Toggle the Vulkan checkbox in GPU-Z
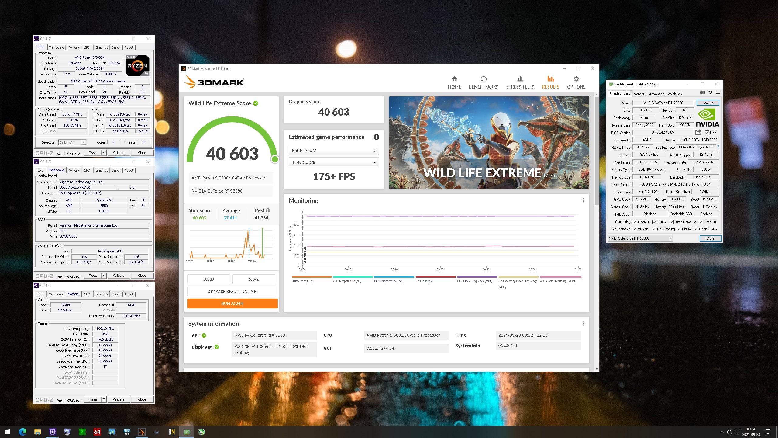 [x=635, y=229]
